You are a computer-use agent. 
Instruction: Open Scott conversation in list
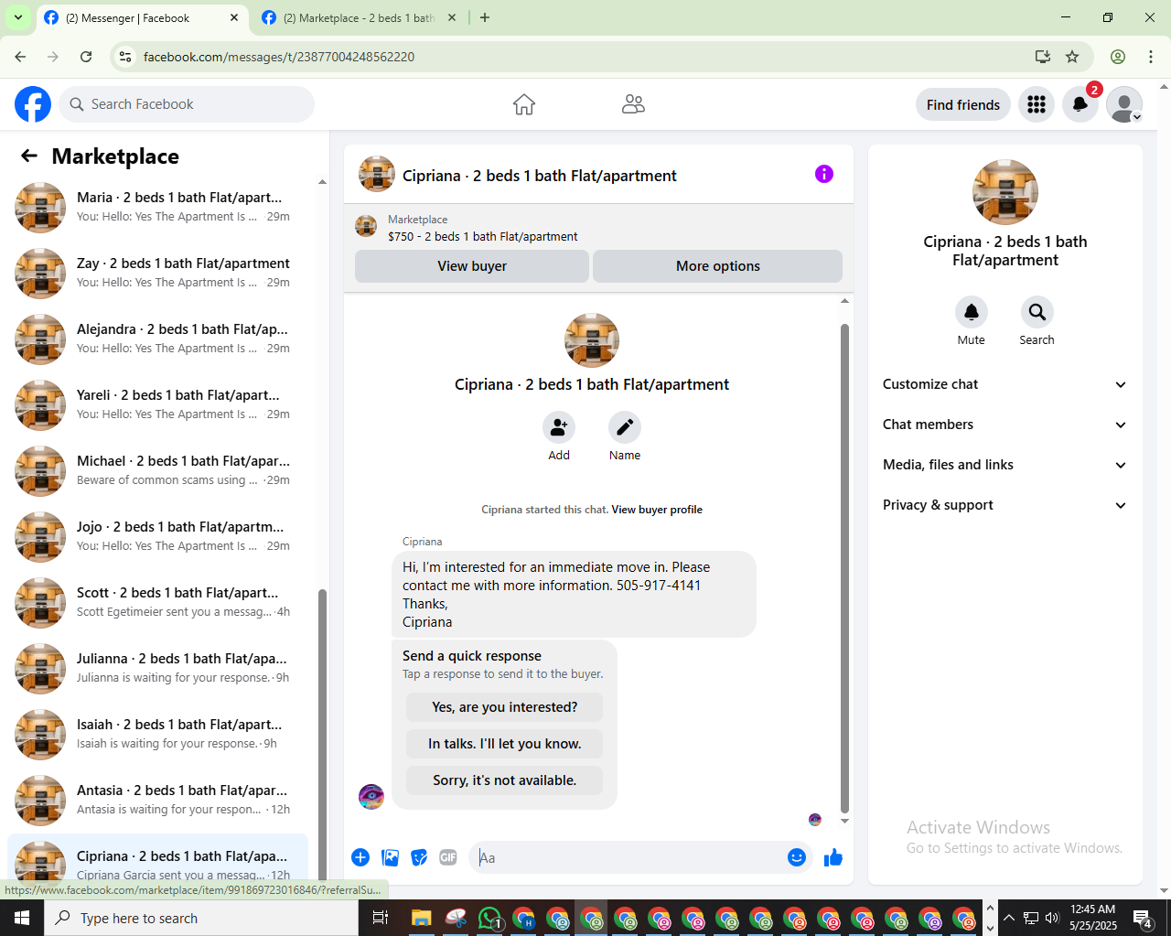(157, 603)
